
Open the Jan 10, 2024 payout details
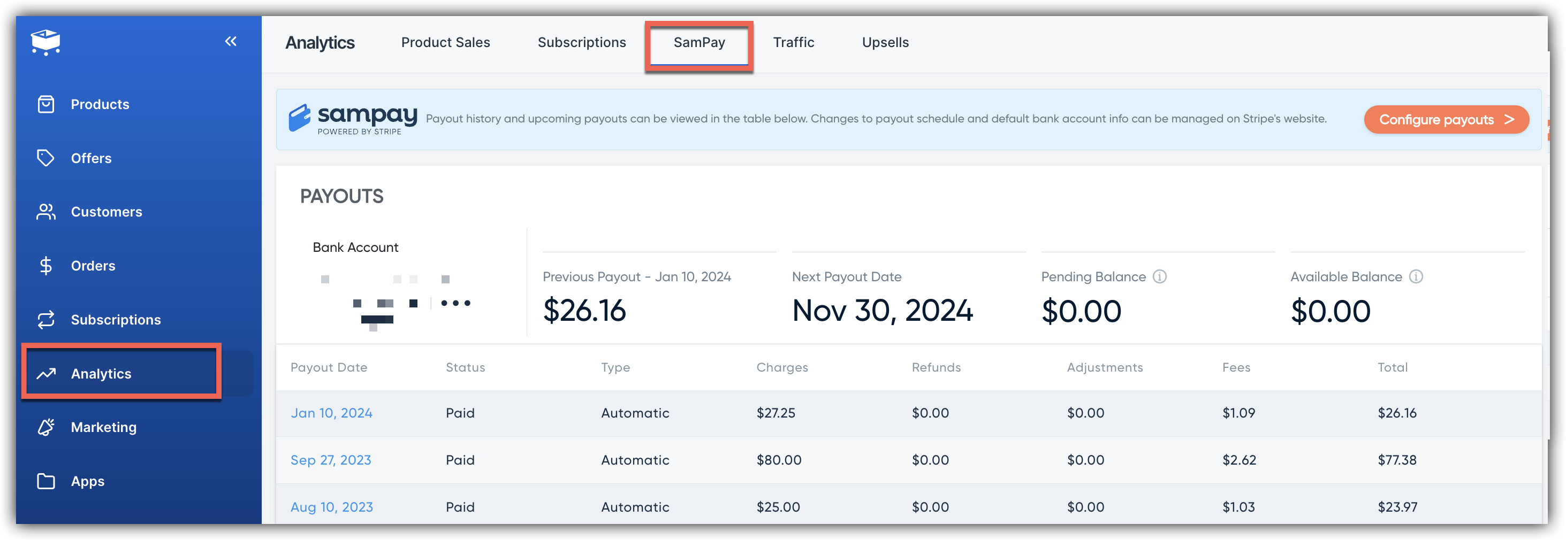(332, 412)
